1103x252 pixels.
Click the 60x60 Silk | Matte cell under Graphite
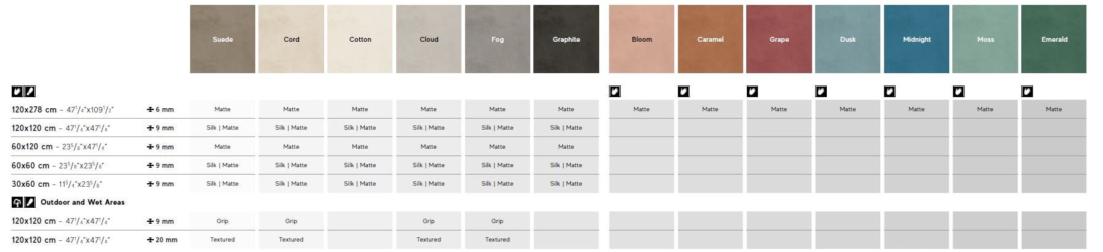coord(566,165)
